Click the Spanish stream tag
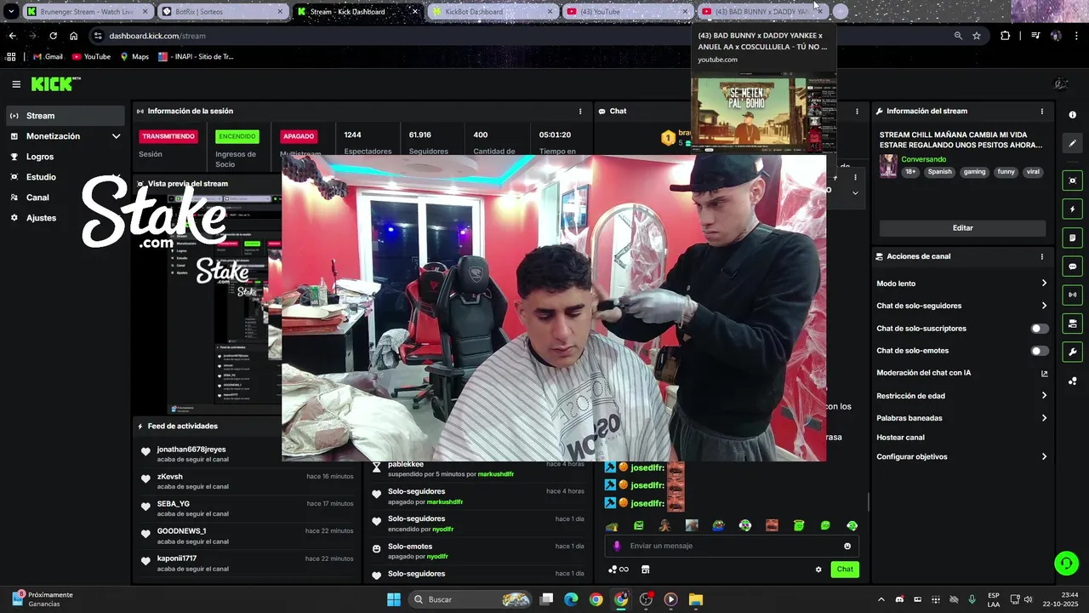 pos(940,172)
